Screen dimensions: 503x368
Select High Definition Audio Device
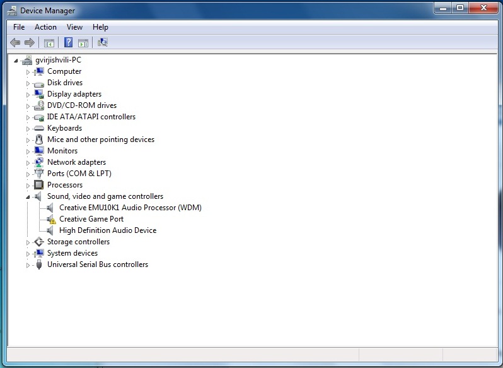point(107,230)
